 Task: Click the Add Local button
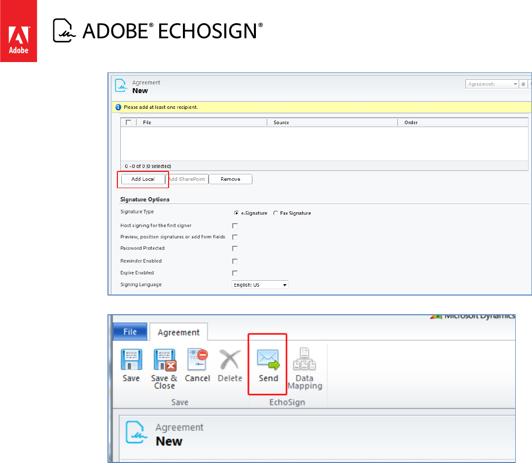(x=143, y=179)
